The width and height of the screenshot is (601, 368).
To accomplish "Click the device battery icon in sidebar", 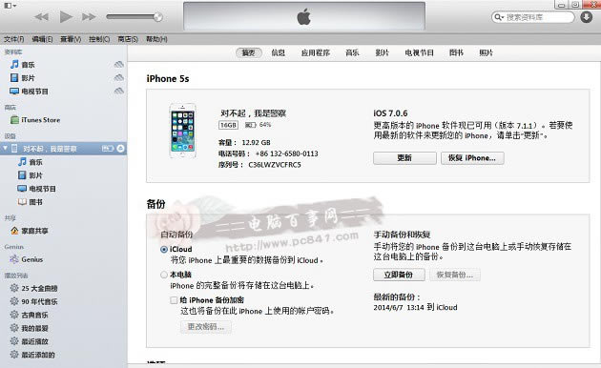I will pyautogui.click(x=108, y=148).
